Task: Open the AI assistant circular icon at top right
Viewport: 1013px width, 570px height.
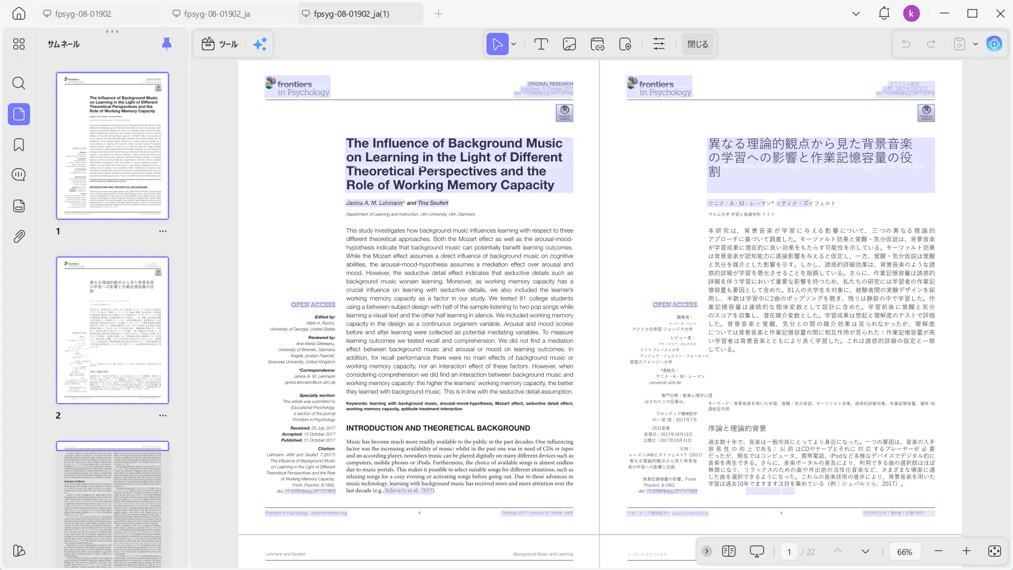Action: coord(994,43)
